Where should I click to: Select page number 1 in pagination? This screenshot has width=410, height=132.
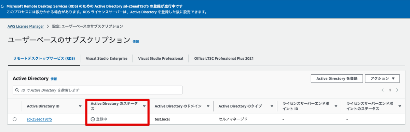pos(390,90)
